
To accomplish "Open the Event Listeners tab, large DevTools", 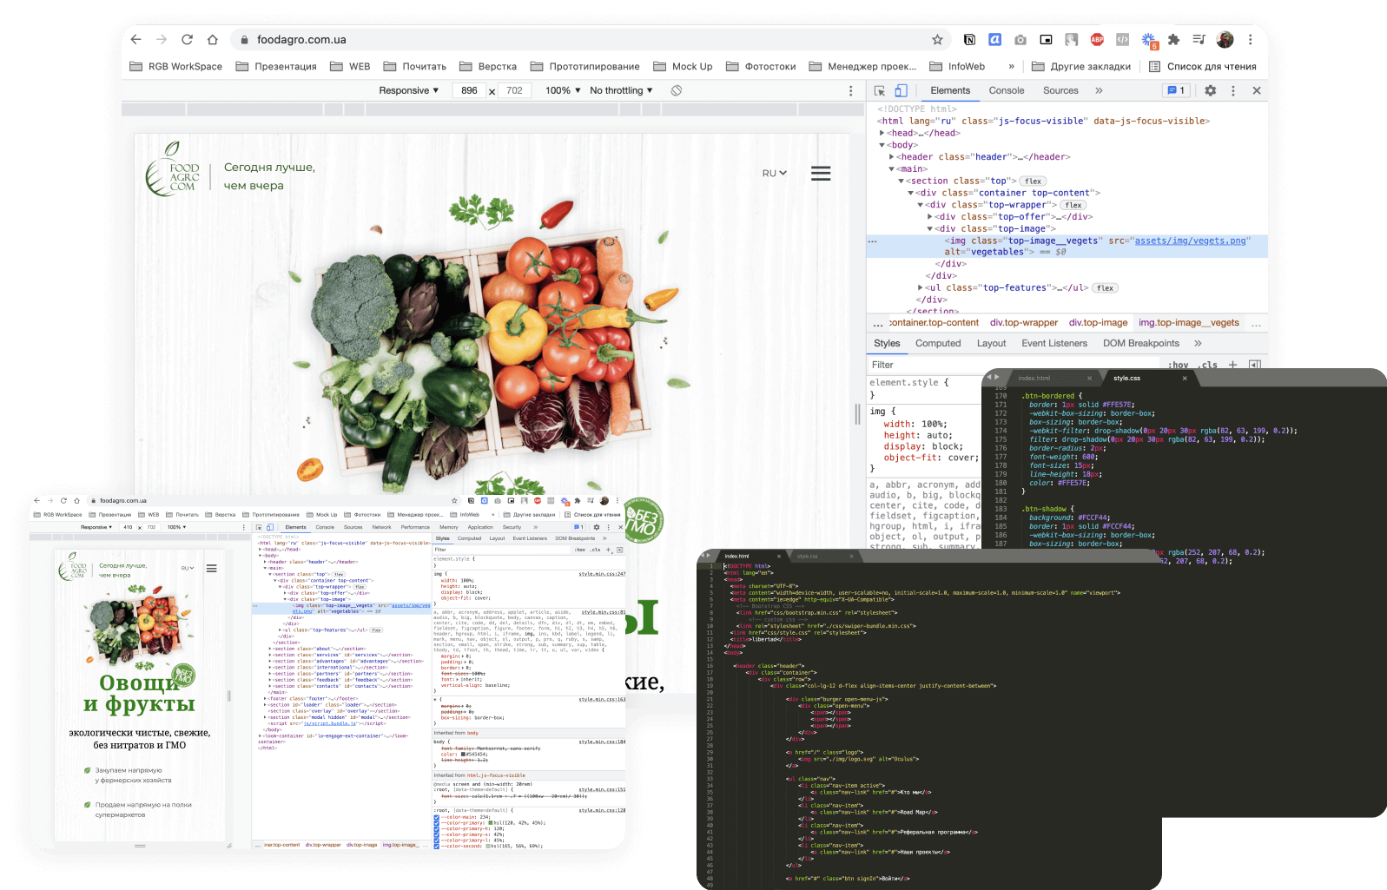I will 1054,343.
